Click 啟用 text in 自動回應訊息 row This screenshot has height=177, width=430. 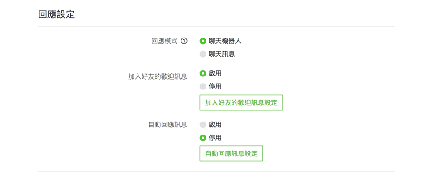(x=215, y=125)
